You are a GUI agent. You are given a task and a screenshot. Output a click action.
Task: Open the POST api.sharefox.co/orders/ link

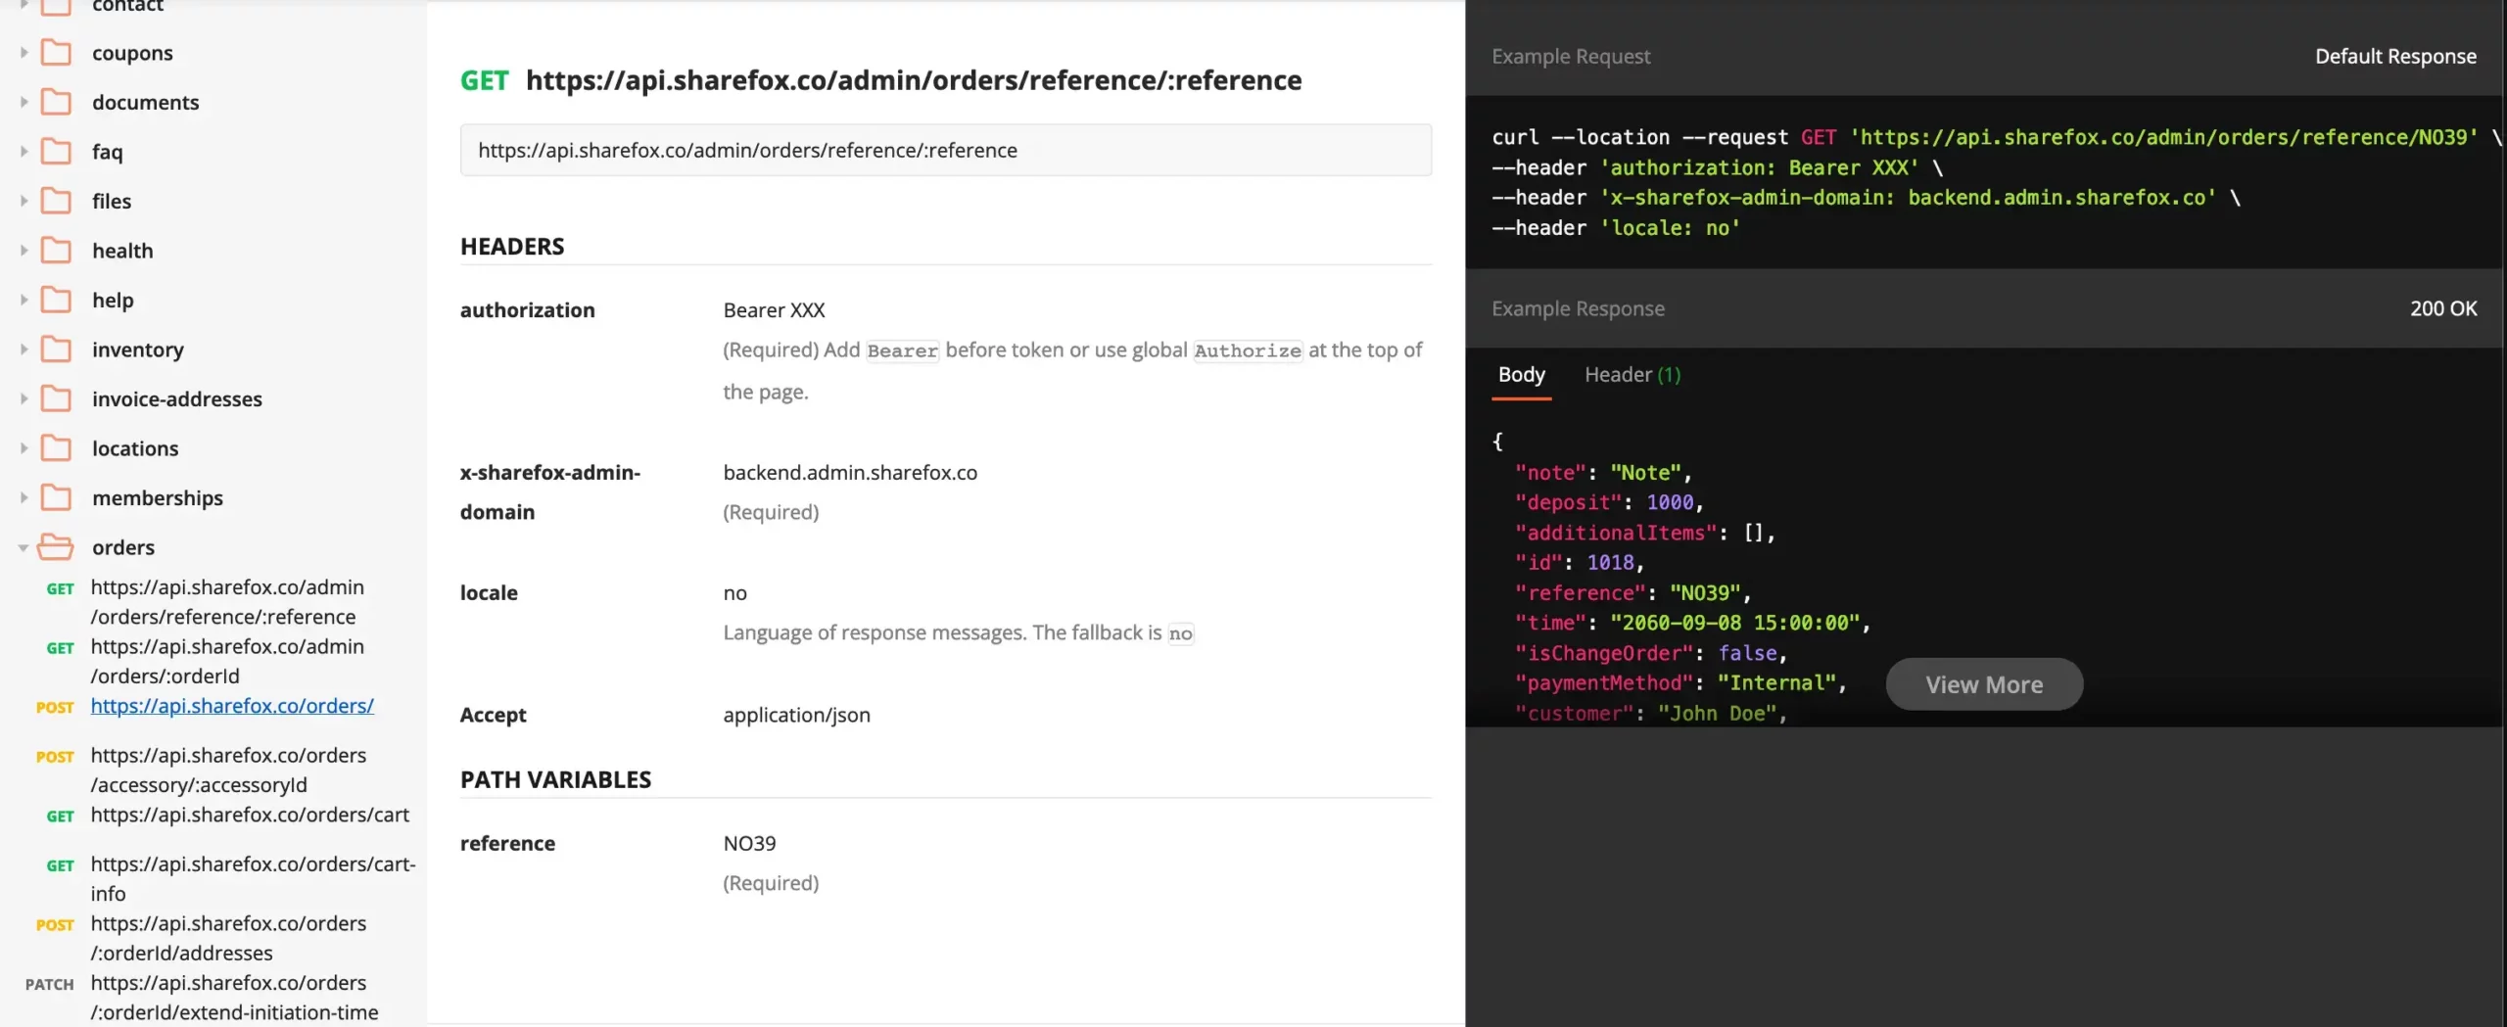pyautogui.click(x=232, y=706)
